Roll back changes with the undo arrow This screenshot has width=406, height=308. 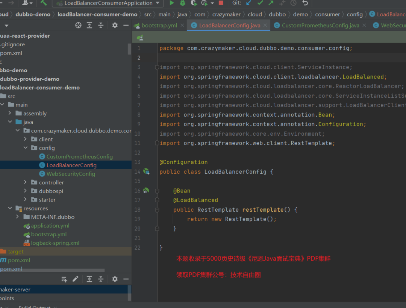tap(305, 3)
